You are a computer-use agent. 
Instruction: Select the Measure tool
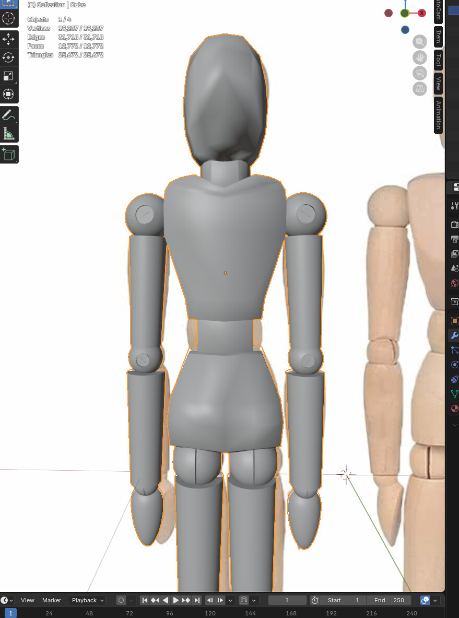[8, 134]
